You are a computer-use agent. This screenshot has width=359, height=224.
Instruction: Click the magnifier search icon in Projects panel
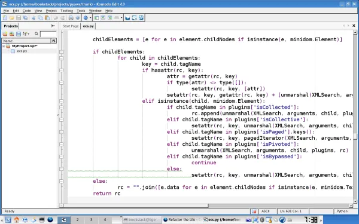click(36, 34)
